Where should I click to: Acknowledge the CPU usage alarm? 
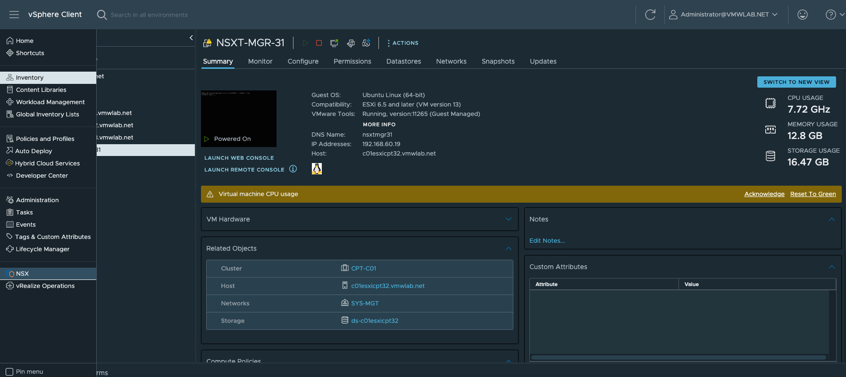pyautogui.click(x=764, y=194)
